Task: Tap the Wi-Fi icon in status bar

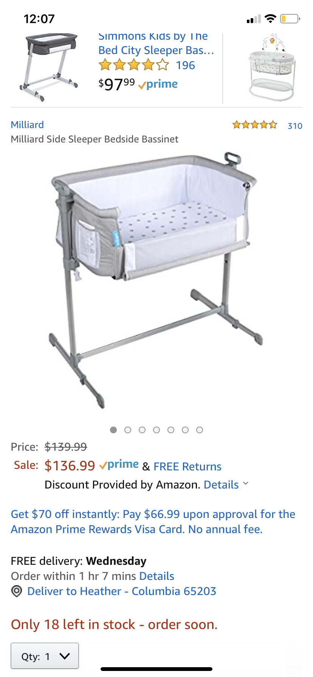Action: [270, 19]
